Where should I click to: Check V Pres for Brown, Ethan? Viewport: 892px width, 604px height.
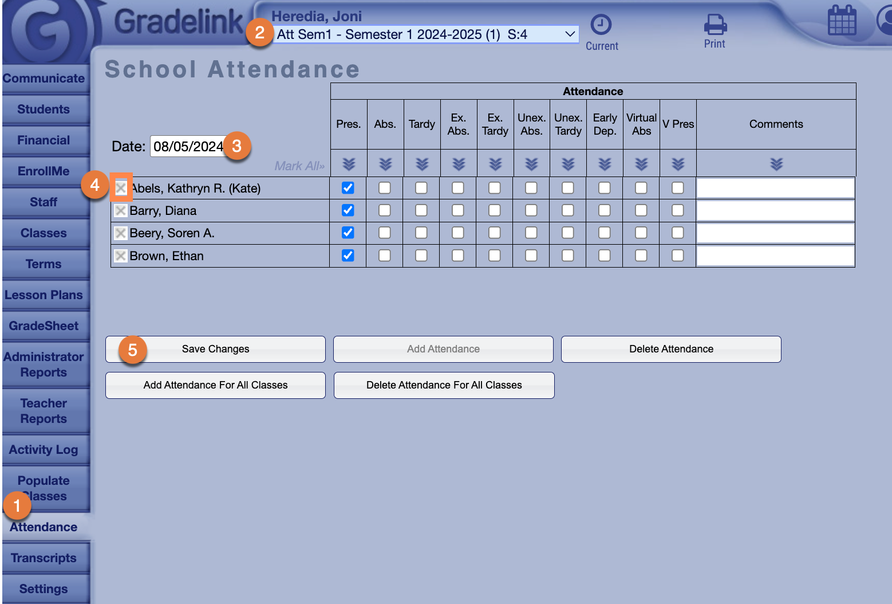point(677,256)
